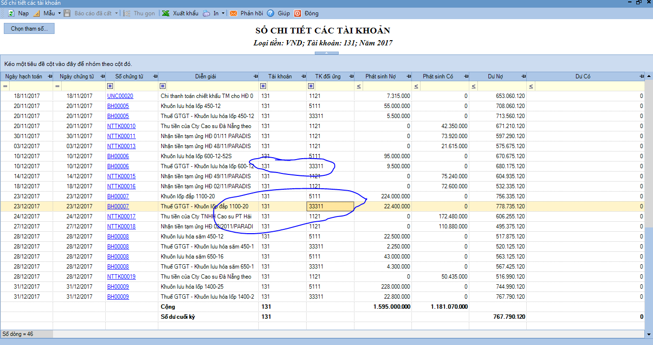This screenshot has width=653, height=345.
Task: Expand the In print options arrow
Action: [x=223, y=13]
